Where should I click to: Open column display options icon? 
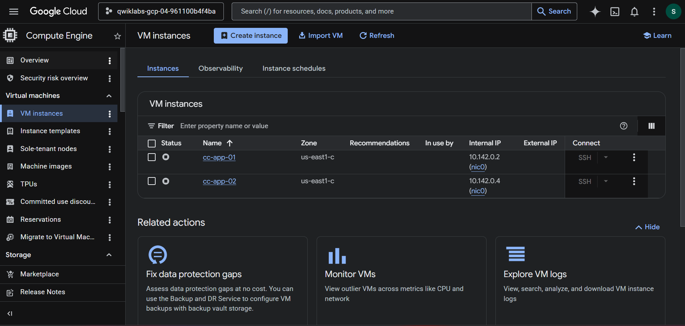pyautogui.click(x=651, y=126)
